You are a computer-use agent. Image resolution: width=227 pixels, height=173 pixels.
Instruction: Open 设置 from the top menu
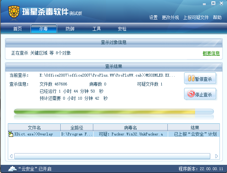coord(153,17)
